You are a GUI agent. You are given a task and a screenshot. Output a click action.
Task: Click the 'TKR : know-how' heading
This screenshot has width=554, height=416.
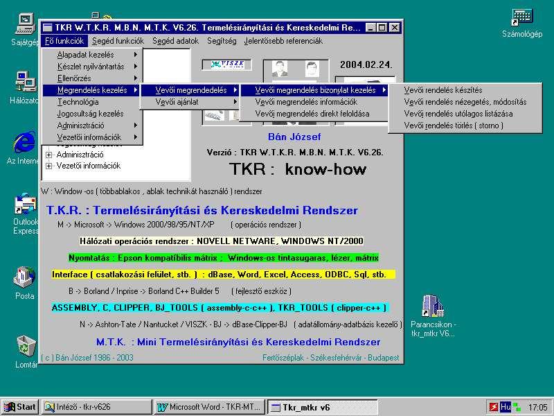point(298,169)
